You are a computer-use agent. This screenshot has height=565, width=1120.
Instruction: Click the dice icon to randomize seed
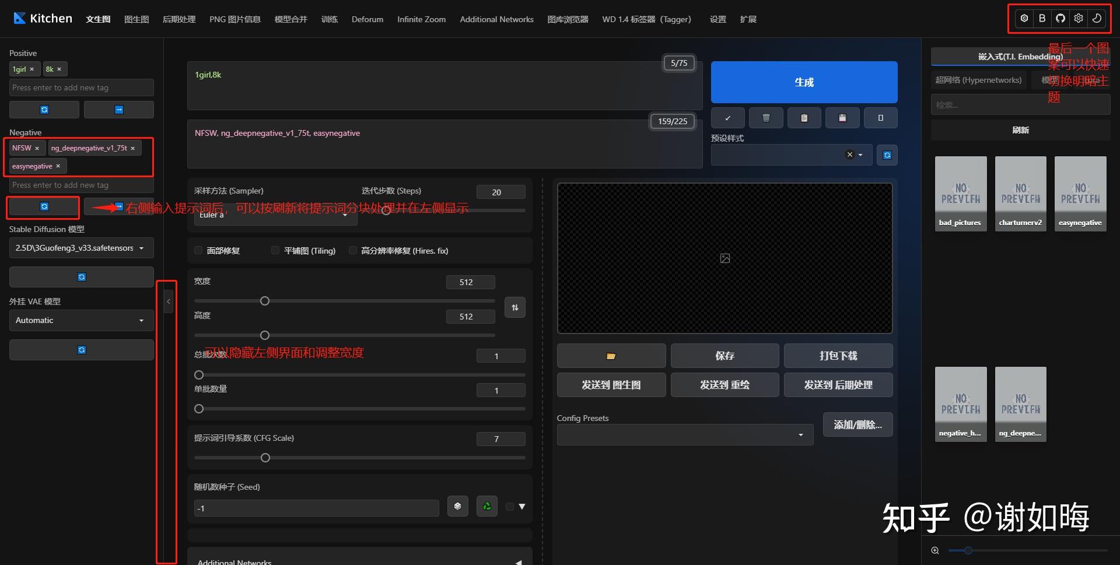pos(458,506)
